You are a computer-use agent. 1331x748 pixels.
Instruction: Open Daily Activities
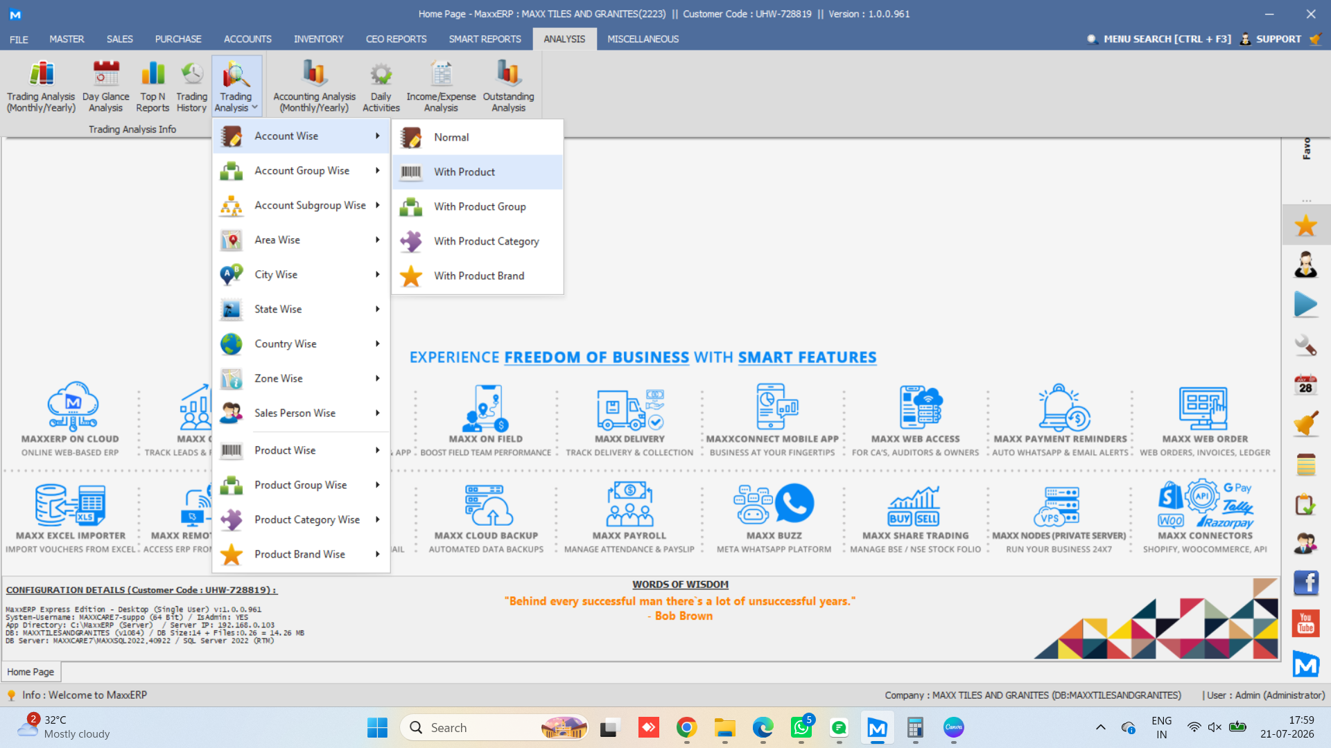(x=381, y=87)
